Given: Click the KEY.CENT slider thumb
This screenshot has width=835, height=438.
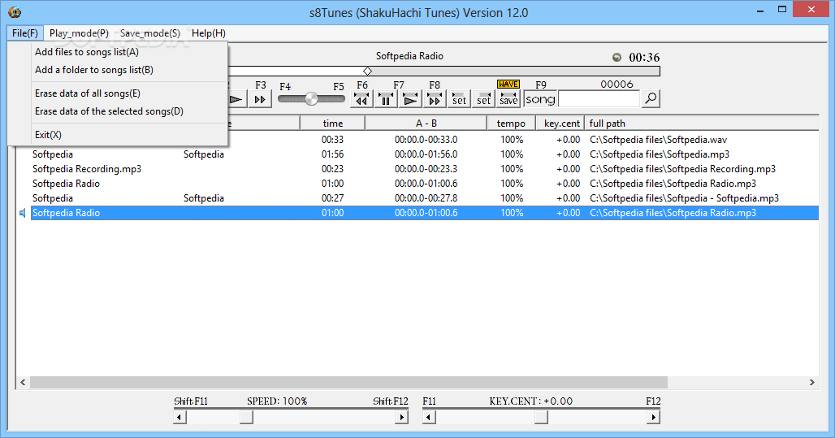Looking at the screenshot, I should (x=541, y=417).
